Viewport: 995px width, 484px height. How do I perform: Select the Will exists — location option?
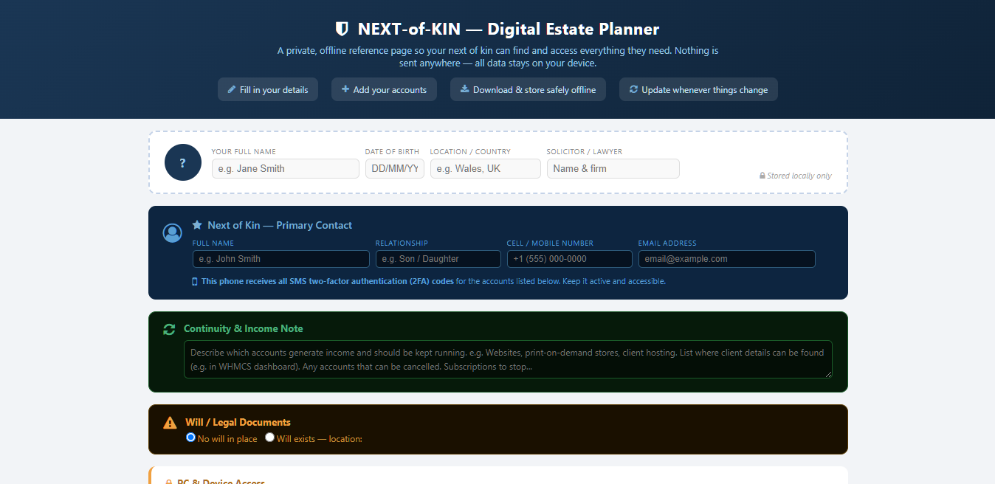[269, 438]
